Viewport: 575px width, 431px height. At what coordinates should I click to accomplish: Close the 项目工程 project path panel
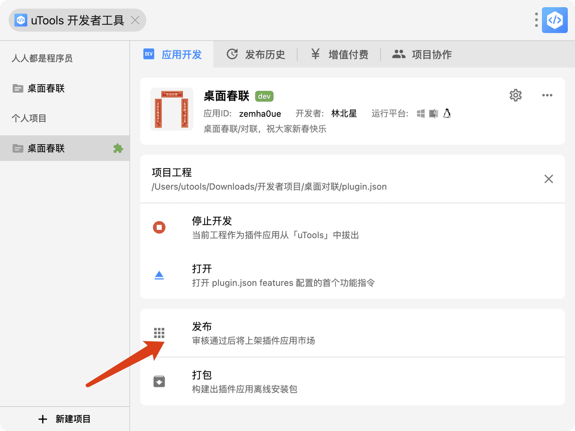point(549,179)
